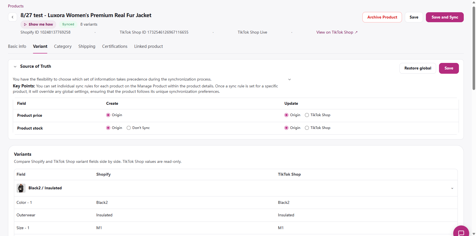The image size is (476, 236).
Task: Save the Source of Truth settings
Action: coord(449,68)
